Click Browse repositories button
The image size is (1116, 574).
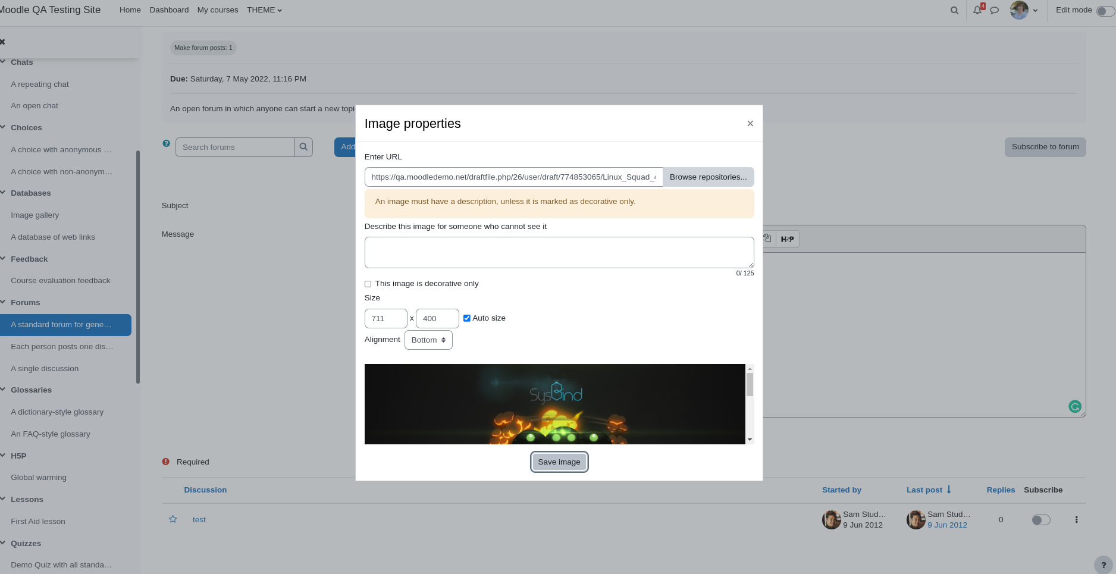[708, 177]
